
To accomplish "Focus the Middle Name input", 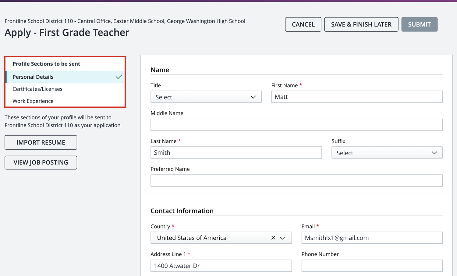I will click(296, 125).
